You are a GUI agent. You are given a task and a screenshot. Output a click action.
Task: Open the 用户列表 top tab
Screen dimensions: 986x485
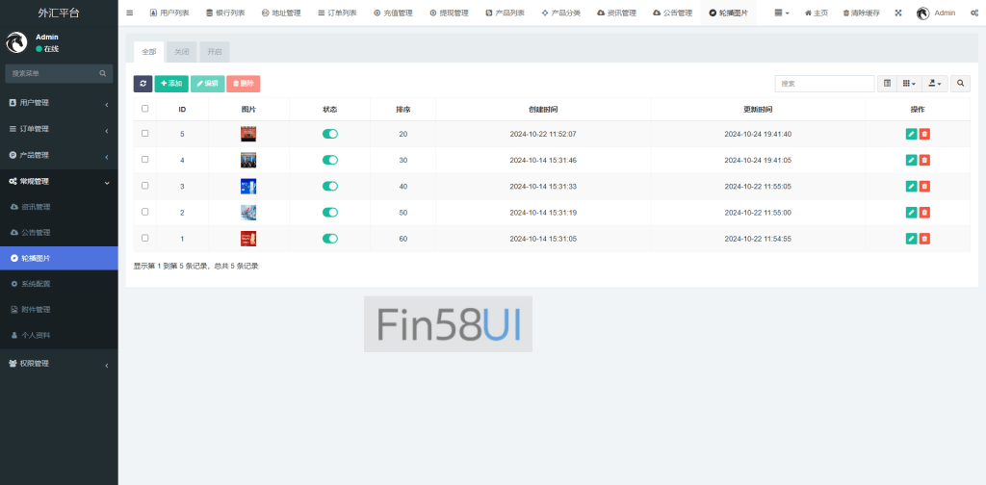[169, 13]
